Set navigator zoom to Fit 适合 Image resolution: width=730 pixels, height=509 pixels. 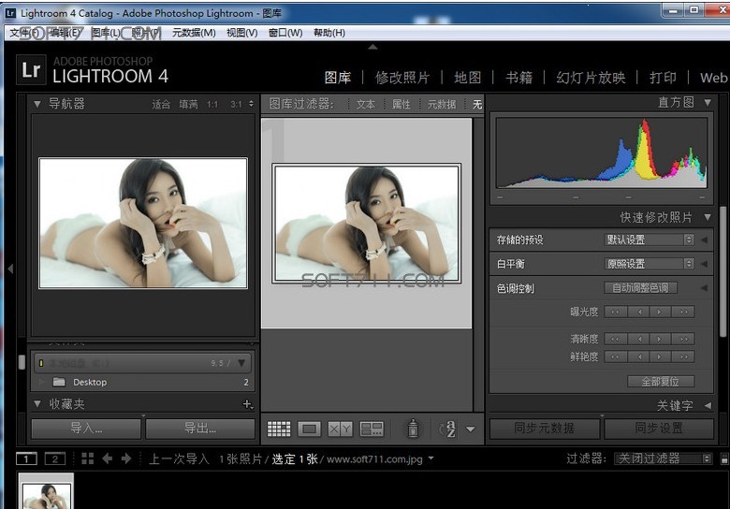tap(161, 104)
